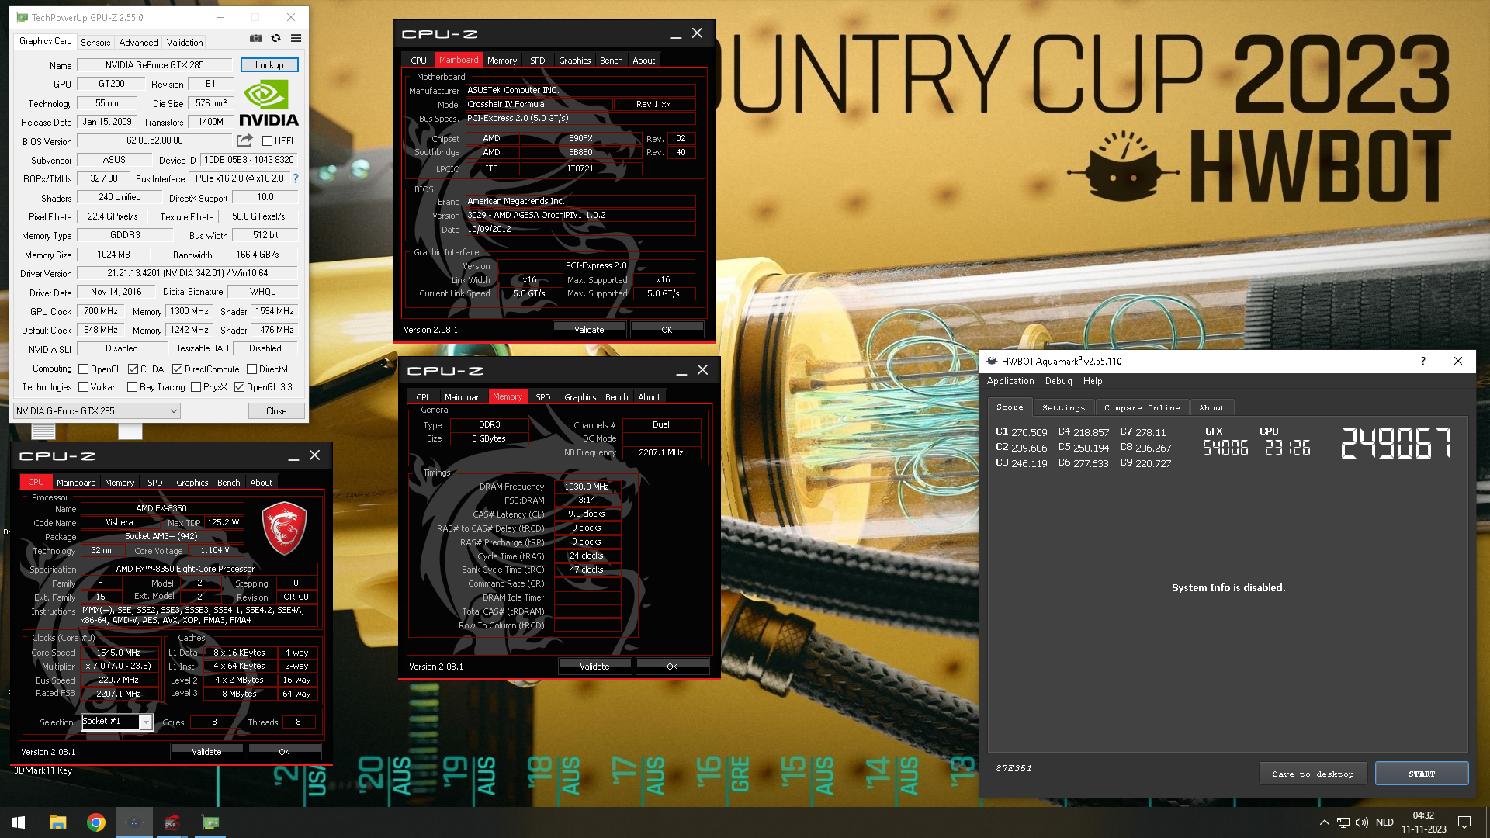Image resolution: width=1490 pixels, height=838 pixels.
Task: Click the START button in HWBOT Aquamark
Action: 1422,774
